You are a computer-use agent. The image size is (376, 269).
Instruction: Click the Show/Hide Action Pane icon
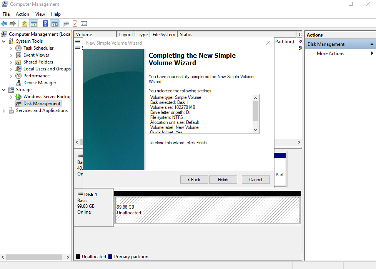tap(54, 24)
